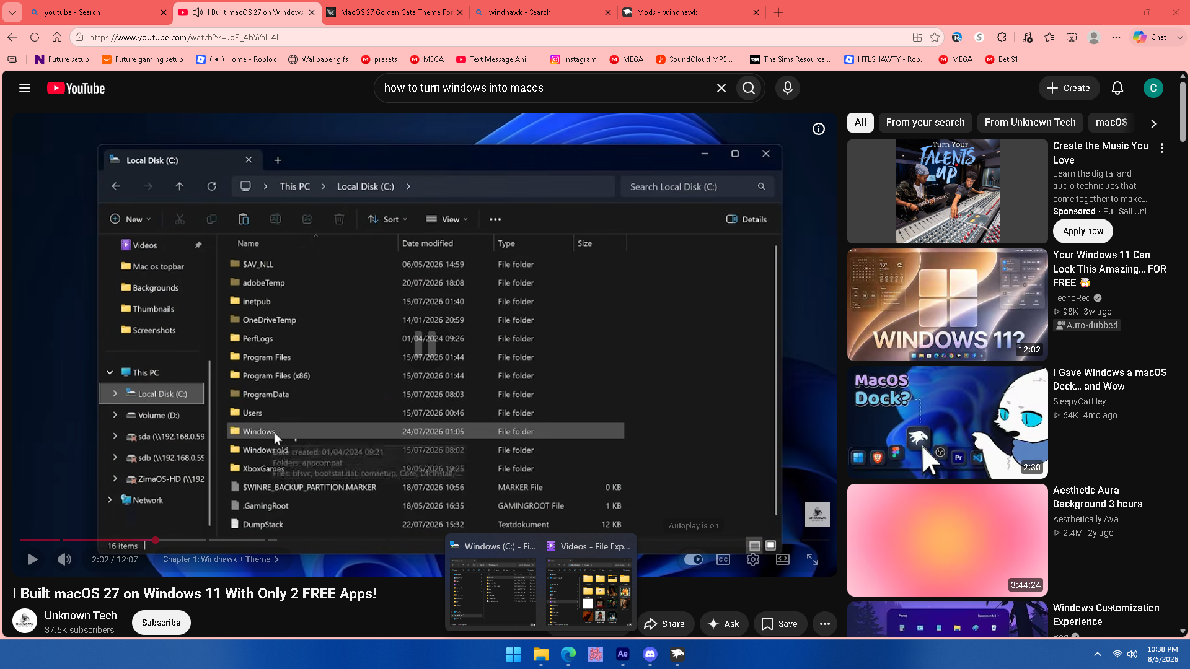This screenshot has height=669, width=1190.
Task: Open the tab actions menu chevron
Action: 12,12
